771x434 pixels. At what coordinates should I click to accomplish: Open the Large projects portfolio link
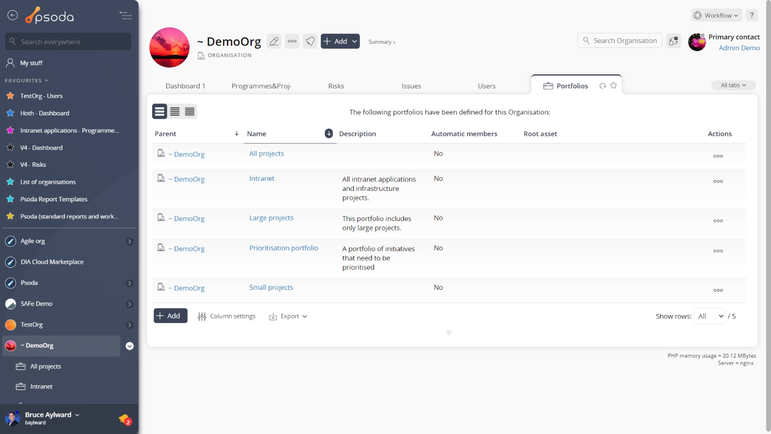tap(271, 218)
